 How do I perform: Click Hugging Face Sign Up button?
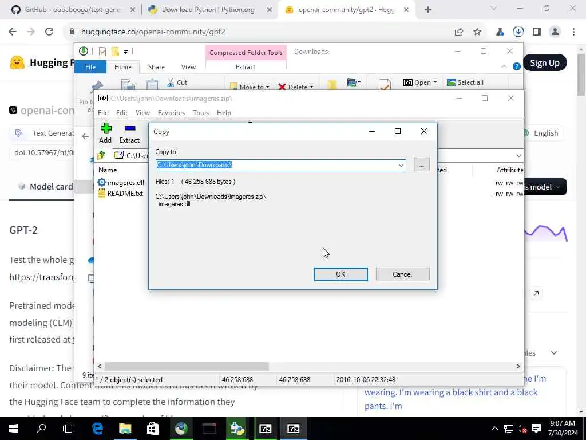[545, 63]
